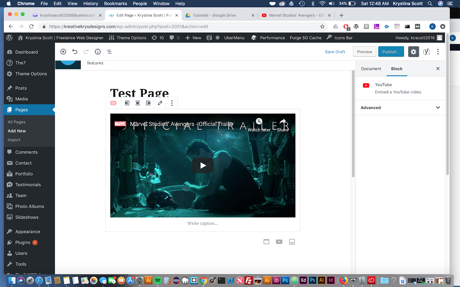The image size is (460, 287).
Task: Click the updates counter showing 10
Action: [x=158, y=38]
